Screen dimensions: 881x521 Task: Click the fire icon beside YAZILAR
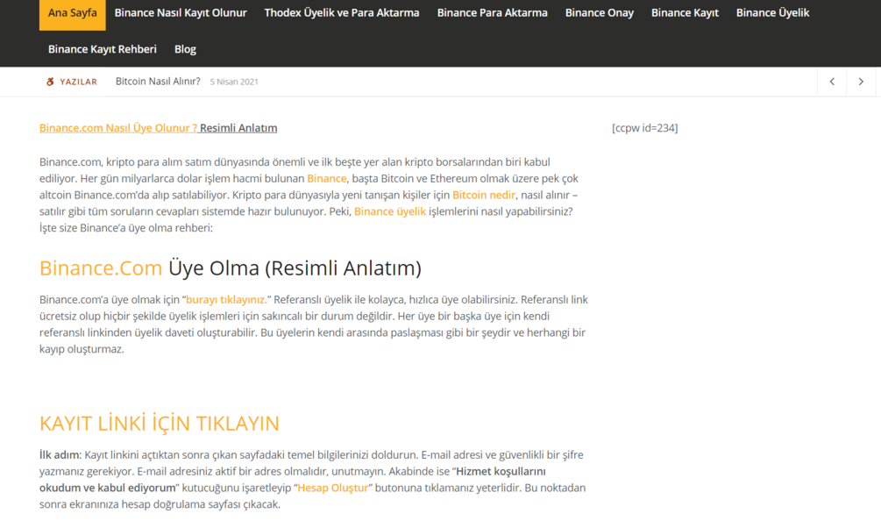pyautogui.click(x=50, y=82)
